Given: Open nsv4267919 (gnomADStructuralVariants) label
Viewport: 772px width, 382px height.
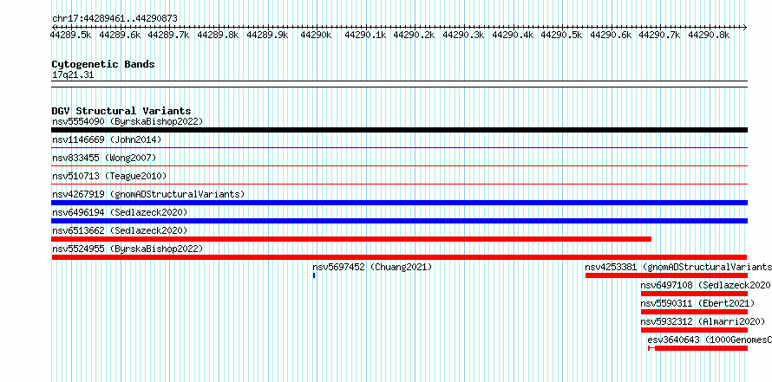Looking at the screenshot, I should click(x=148, y=194).
